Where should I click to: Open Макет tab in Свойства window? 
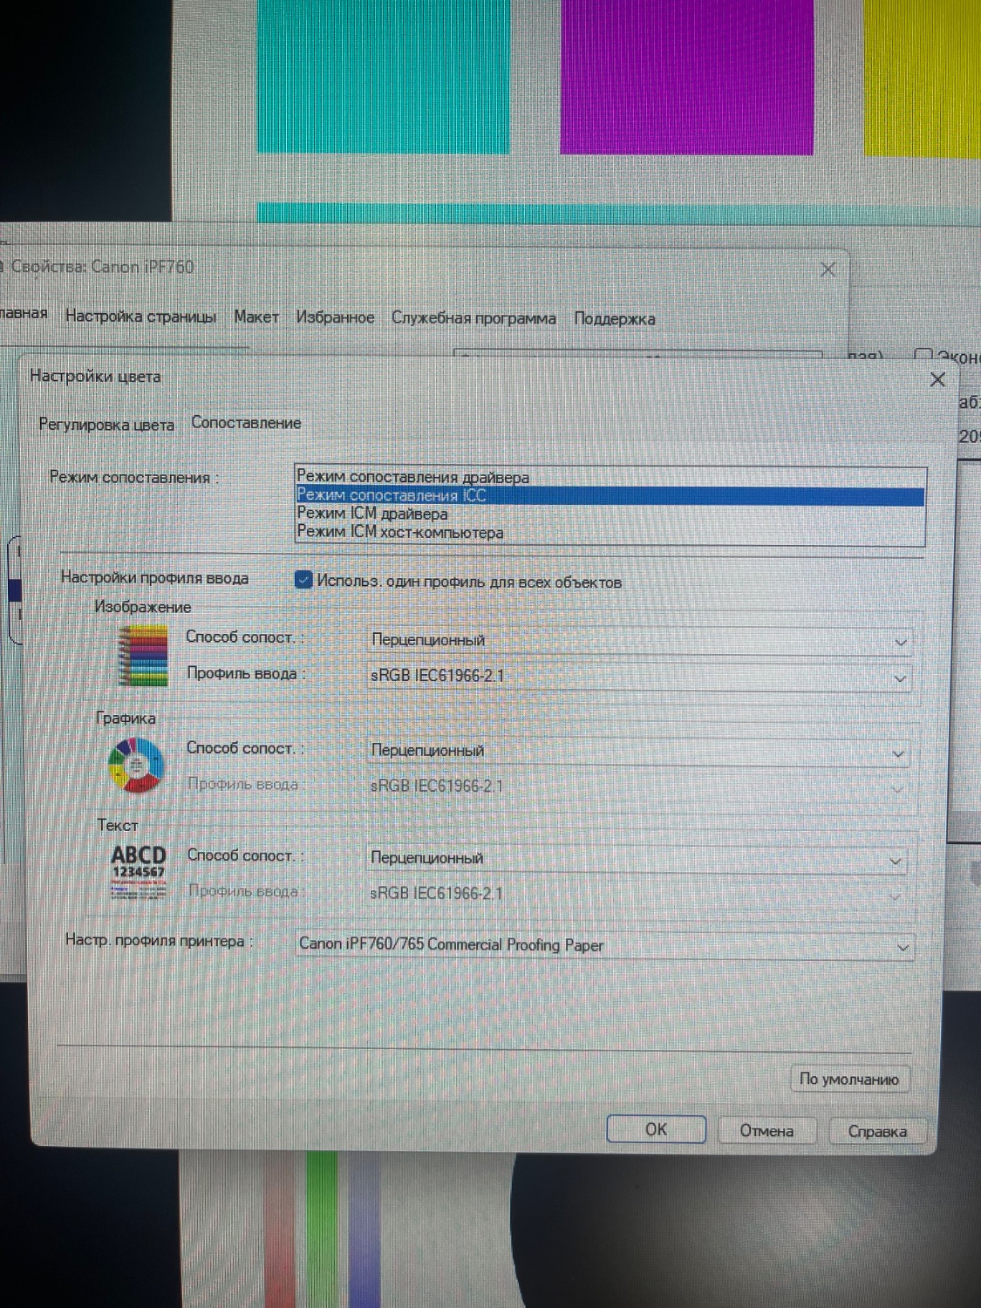pyautogui.click(x=256, y=317)
